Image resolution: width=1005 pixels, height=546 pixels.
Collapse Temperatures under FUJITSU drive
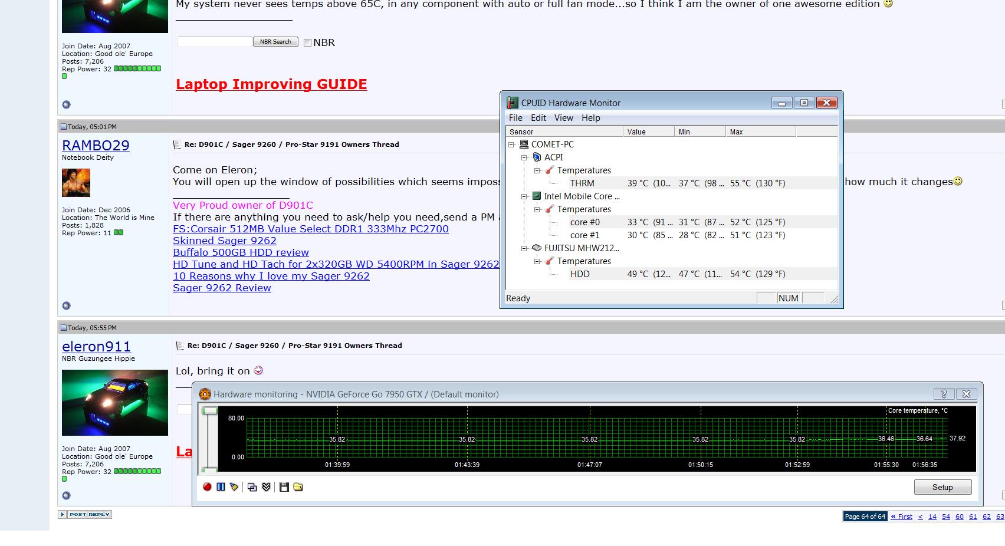(537, 261)
